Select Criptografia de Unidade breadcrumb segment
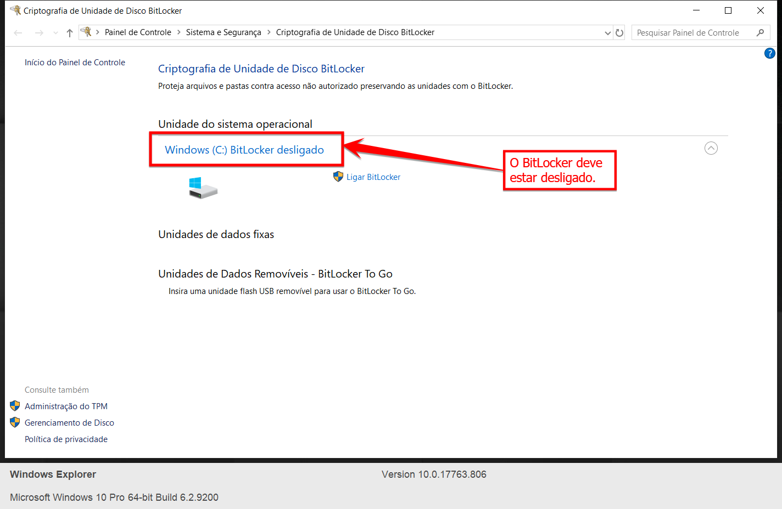 tap(355, 32)
